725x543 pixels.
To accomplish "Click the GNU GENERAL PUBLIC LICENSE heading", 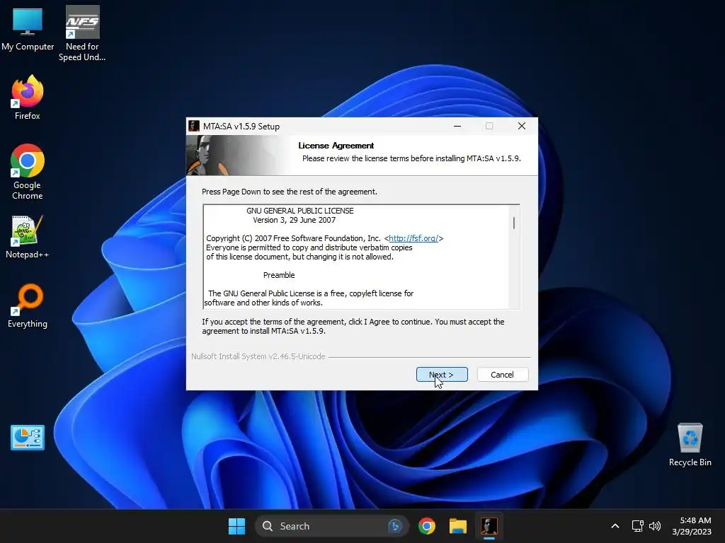I will [x=299, y=211].
